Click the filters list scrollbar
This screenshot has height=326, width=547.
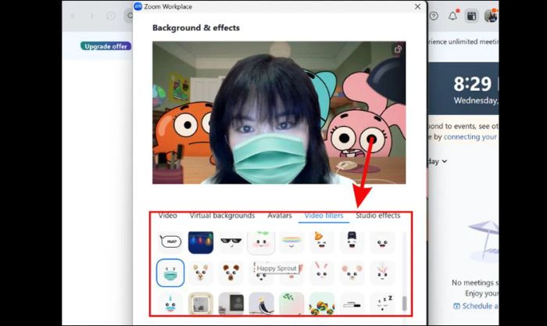click(x=404, y=303)
